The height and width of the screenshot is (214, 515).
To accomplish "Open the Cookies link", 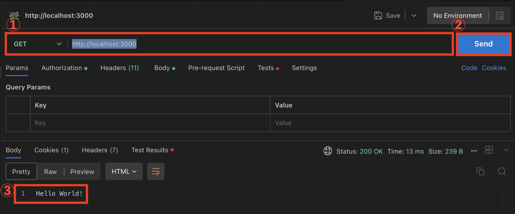I will [494, 68].
